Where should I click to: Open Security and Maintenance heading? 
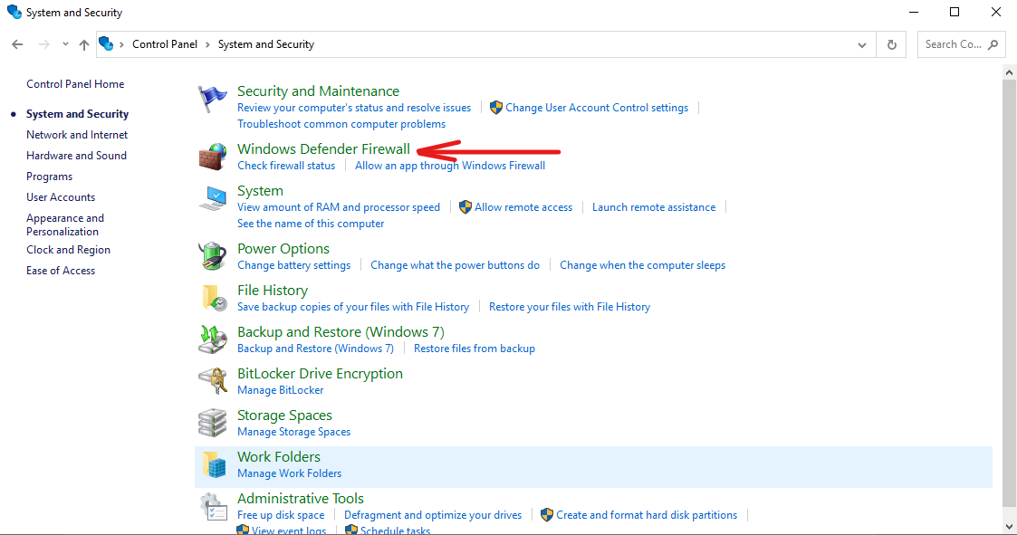pyautogui.click(x=318, y=91)
